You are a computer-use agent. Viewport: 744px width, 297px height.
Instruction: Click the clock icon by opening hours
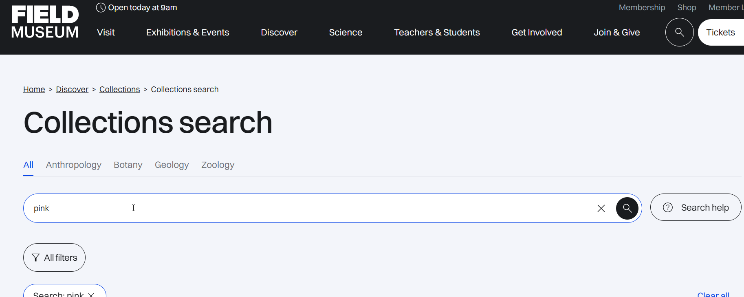(101, 8)
